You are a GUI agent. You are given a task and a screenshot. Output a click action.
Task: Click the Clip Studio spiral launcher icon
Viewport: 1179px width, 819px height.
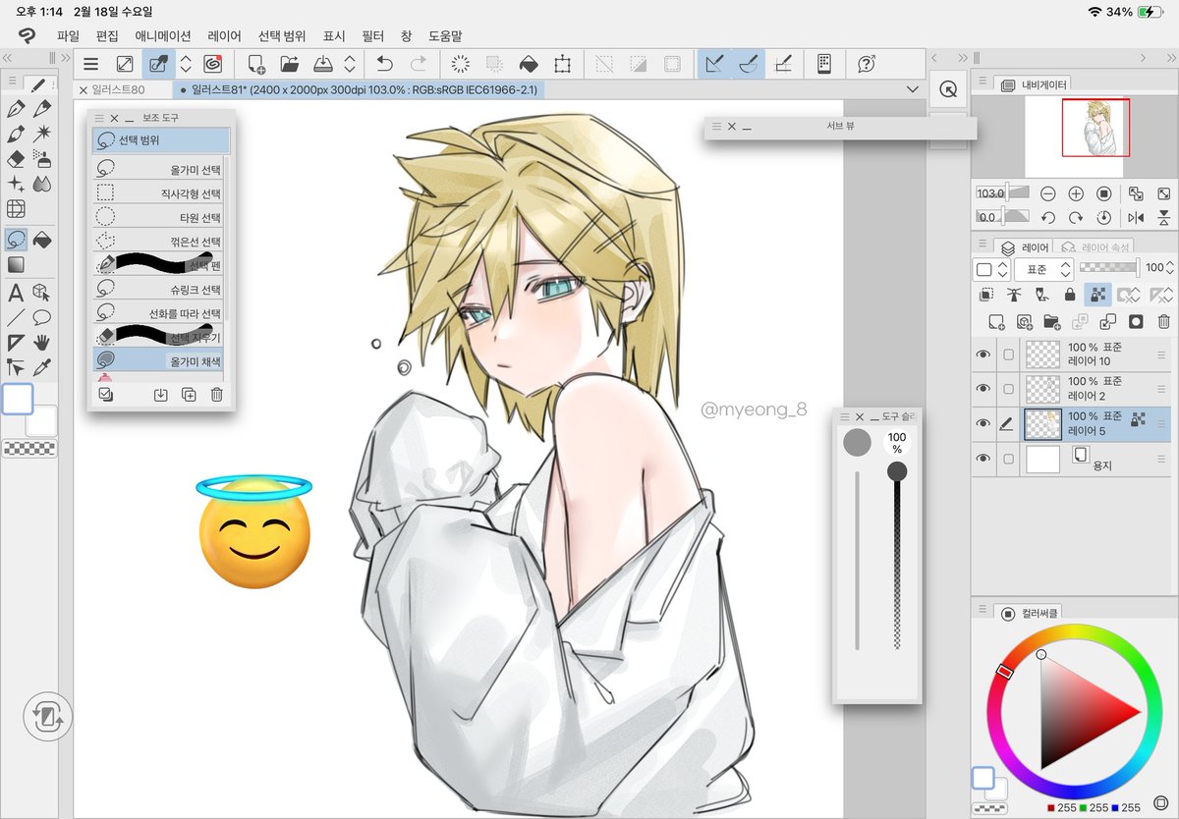[213, 64]
